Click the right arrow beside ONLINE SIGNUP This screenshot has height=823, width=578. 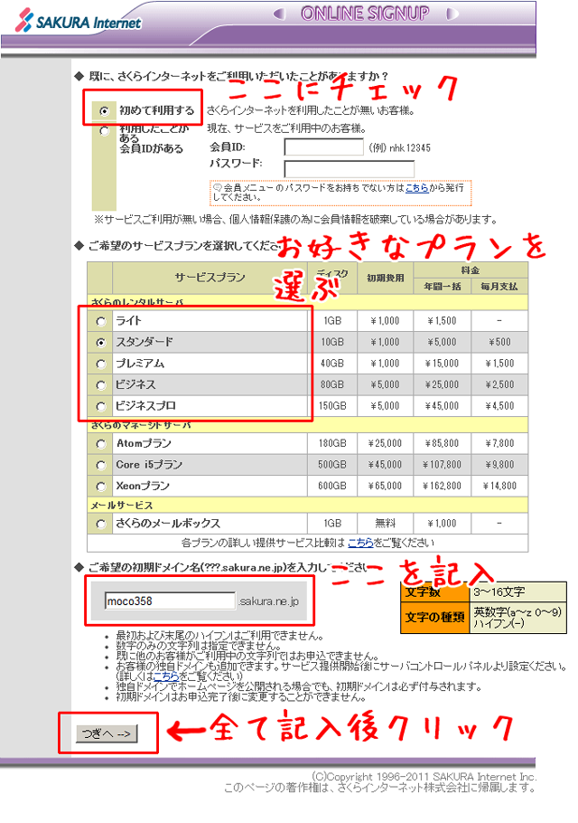click(x=452, y=14)
